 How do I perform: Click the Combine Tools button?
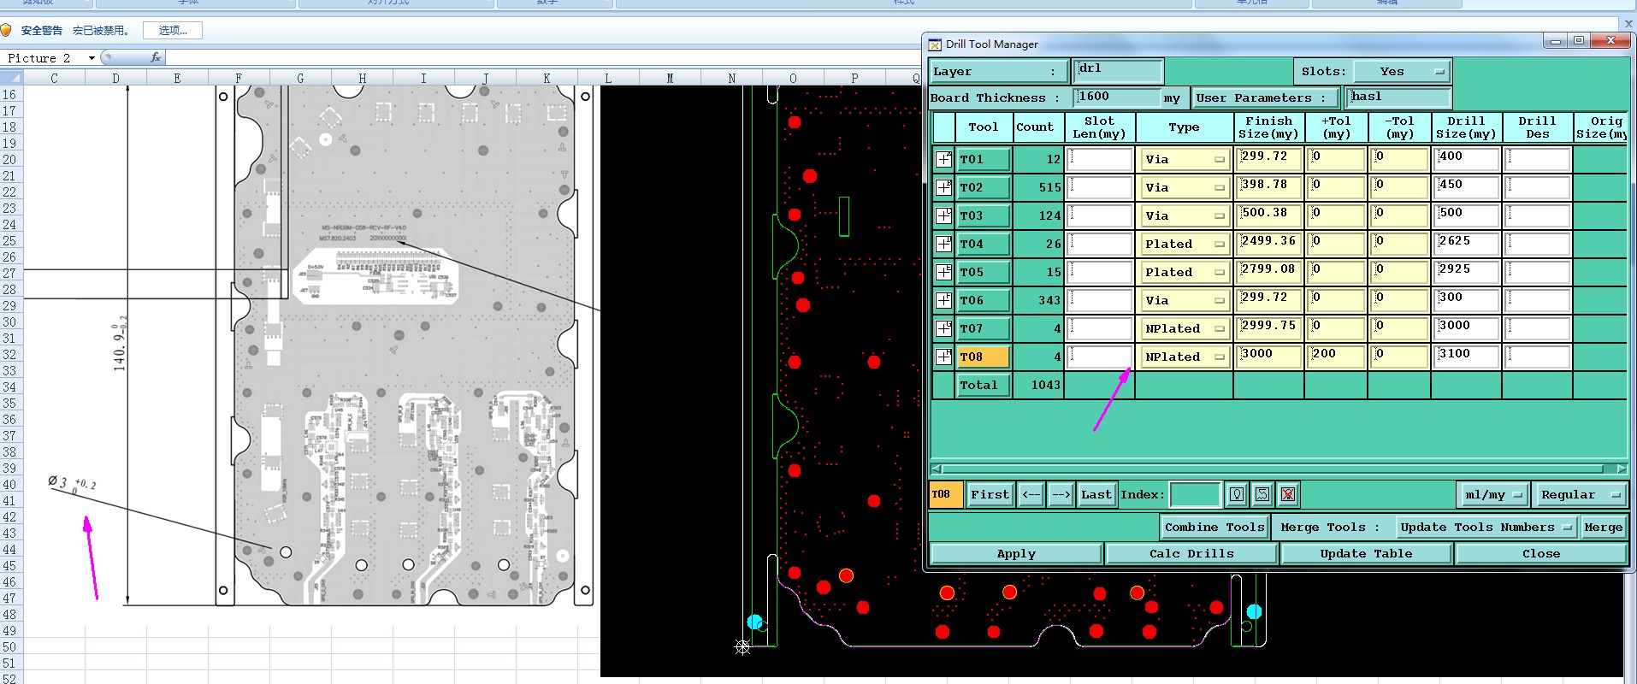tap(1214, 527)
